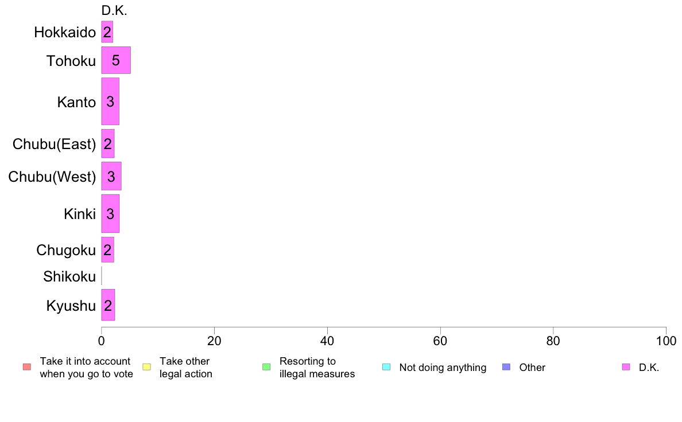Image resolution: width=682 pixels, height=422 pixels.
Task: Click the red 'Take it into account' legend swatch
Action: click(27, 367)
